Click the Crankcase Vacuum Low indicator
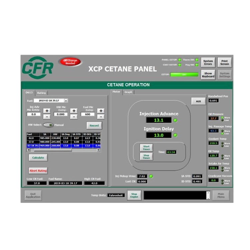Screen dimensions: 250x250 pyautogui.click(x=222, y=183)
